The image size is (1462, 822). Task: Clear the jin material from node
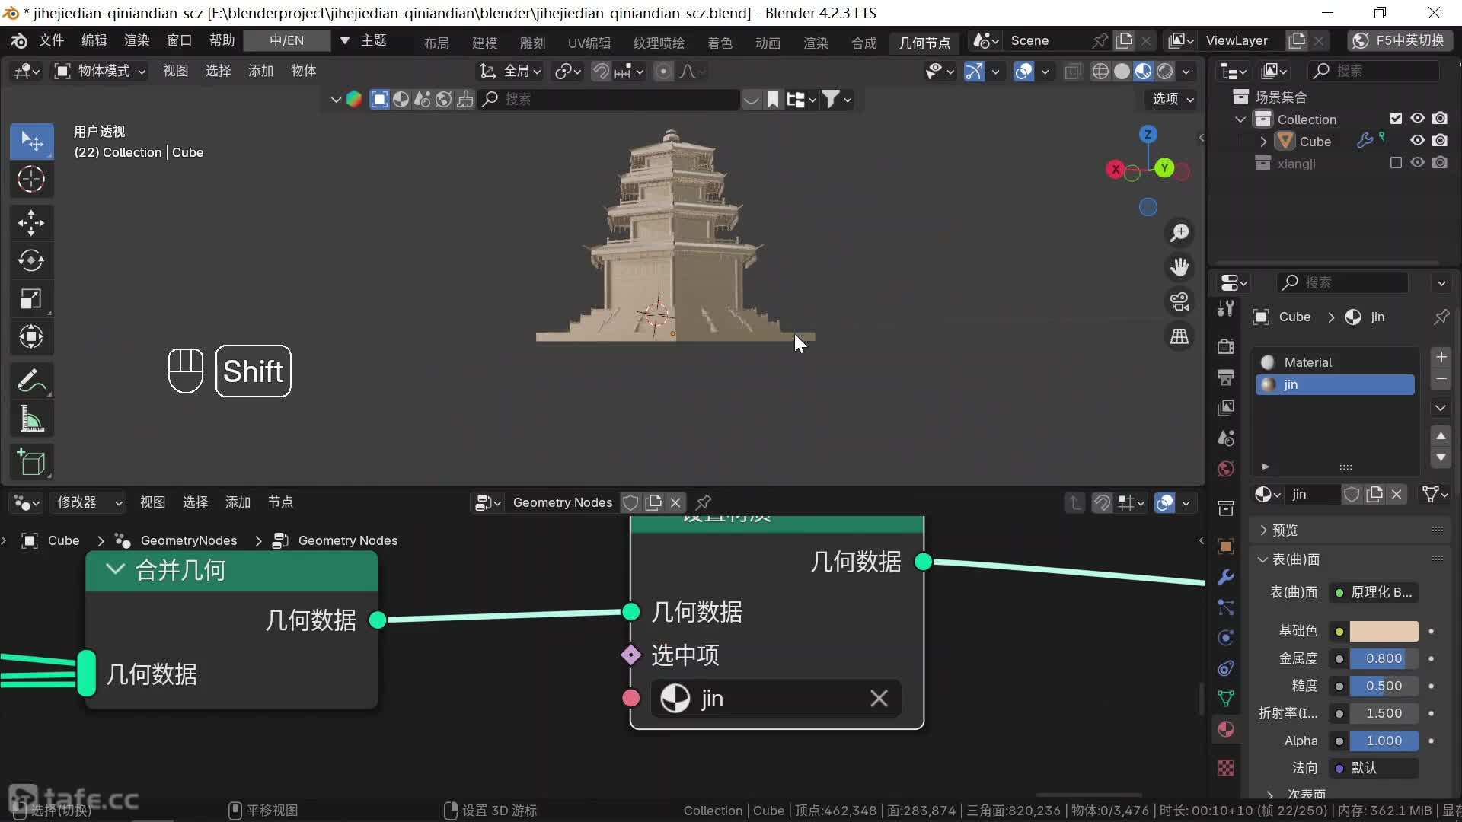coord(879,699)
